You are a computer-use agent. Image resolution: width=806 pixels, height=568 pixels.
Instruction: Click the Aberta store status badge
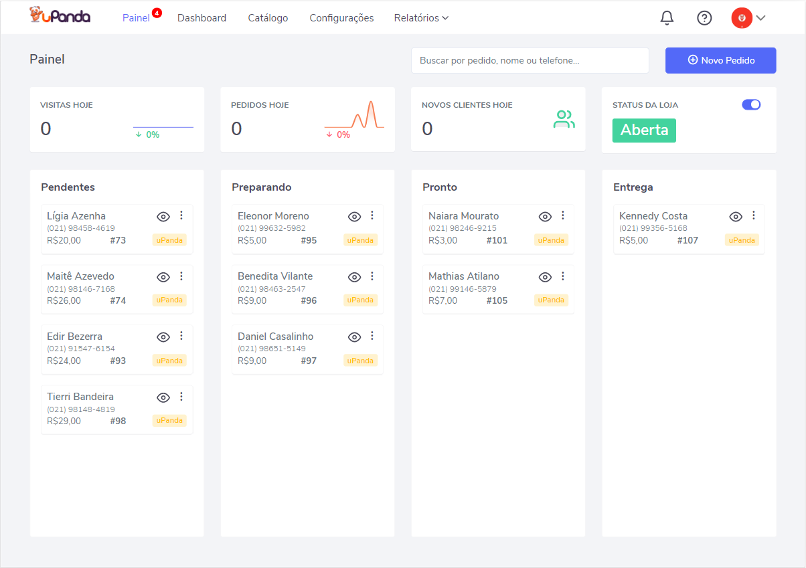(643, 130)
